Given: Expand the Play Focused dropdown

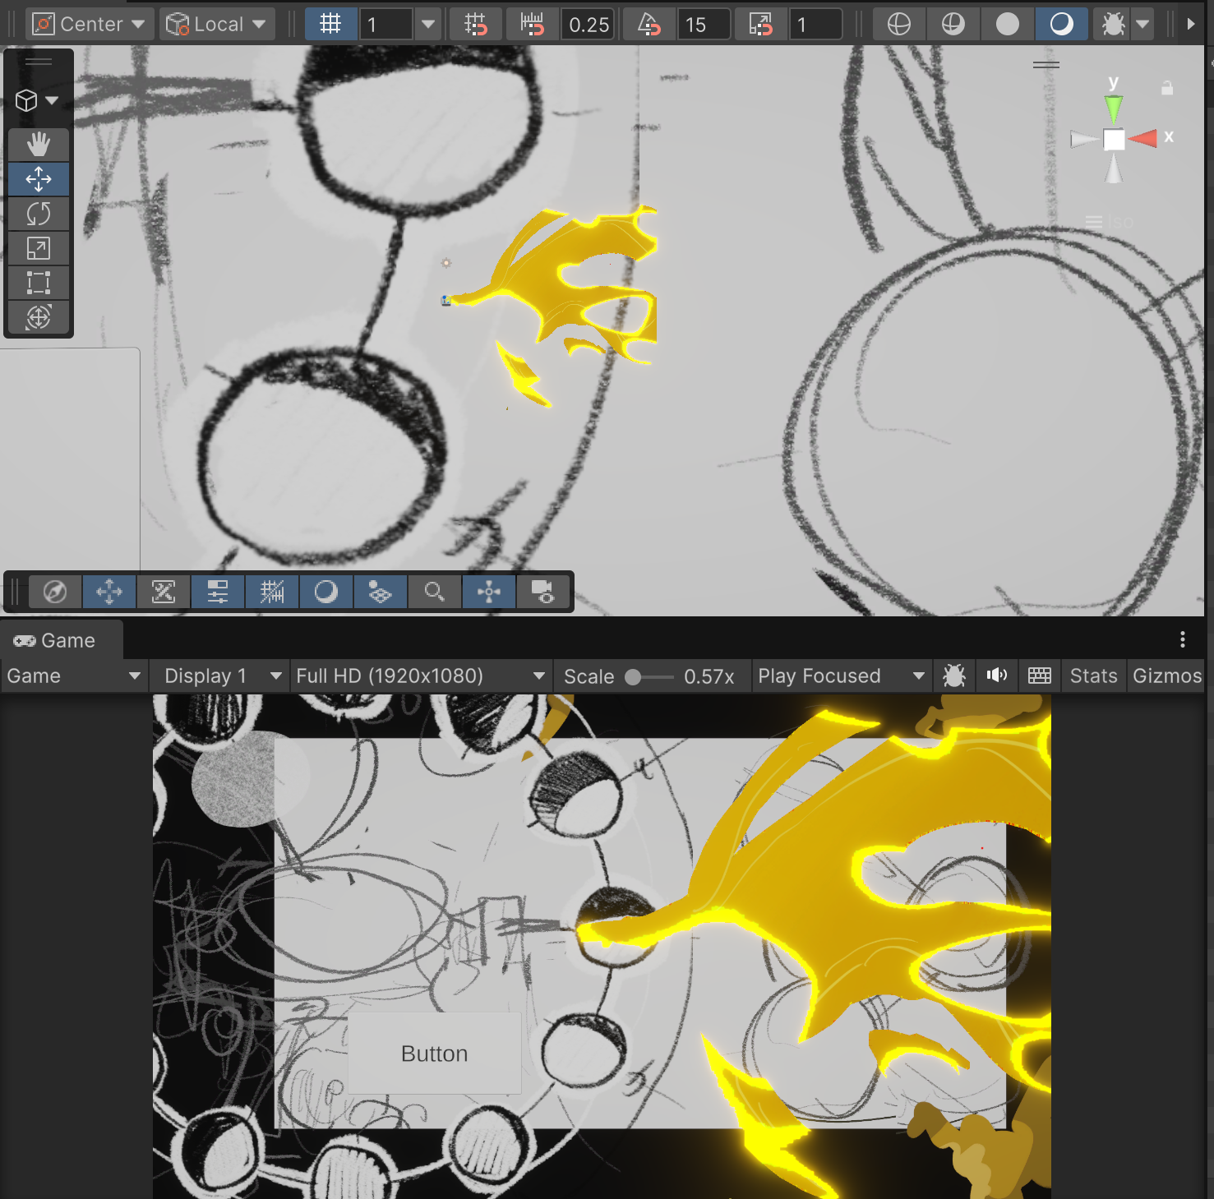Looking at the screenshot, I should [x=841, y=676].
